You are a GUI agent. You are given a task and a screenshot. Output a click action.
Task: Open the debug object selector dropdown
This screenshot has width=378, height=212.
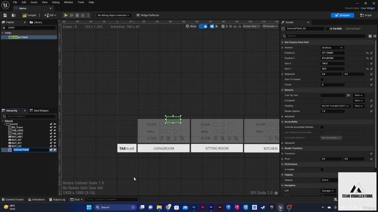click(x=113, y=15)
